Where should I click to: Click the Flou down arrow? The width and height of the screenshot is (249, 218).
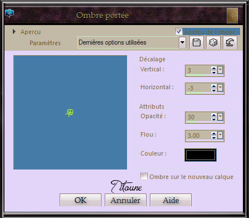pos(214,138)
